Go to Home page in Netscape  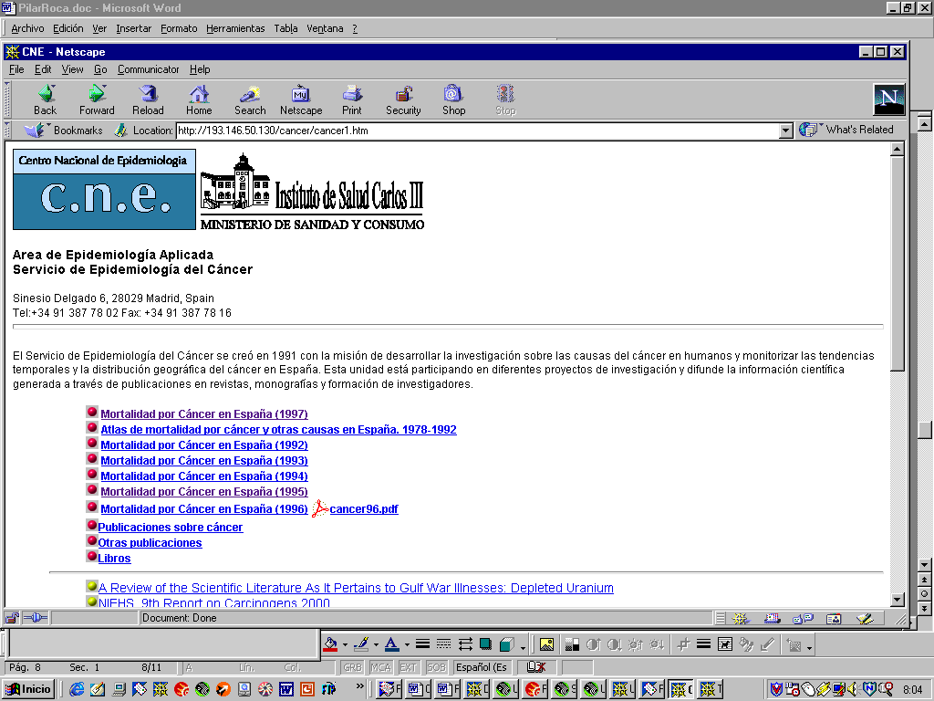[x=199, y=99]
